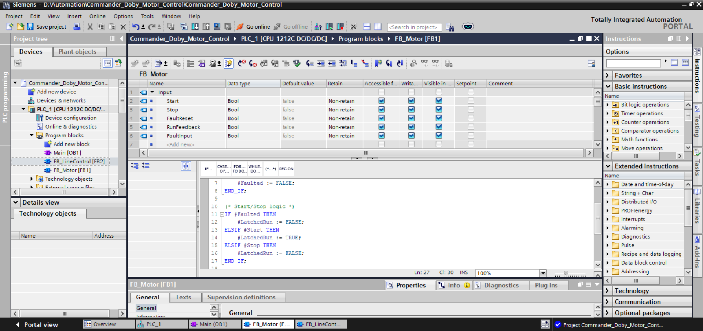The image size is (703, 331).
Task: Collapse the Input section in interface table
Action: pos(152,92)
